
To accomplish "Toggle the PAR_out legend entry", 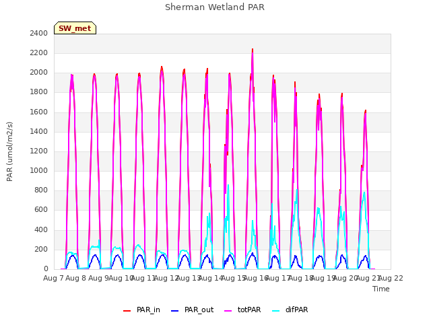I will coord(192,310).
